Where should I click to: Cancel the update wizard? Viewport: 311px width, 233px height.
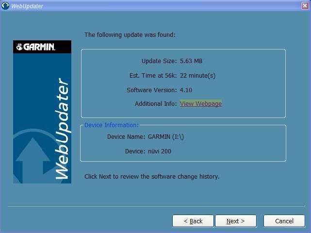click(284, 221)
